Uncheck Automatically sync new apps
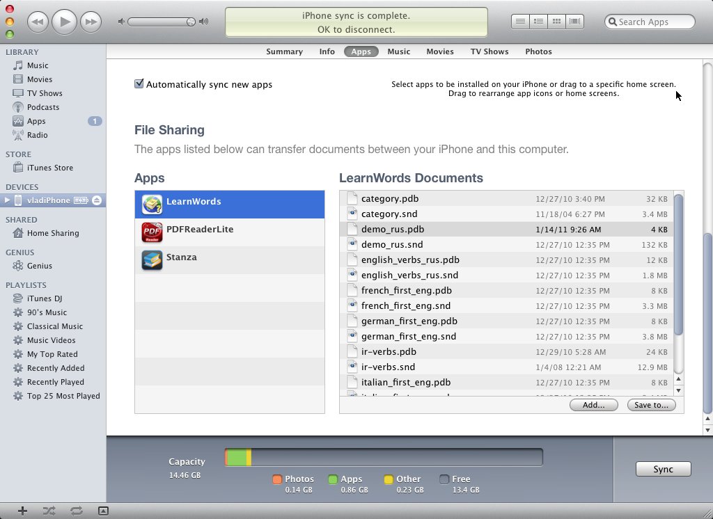Screen dimensions: 713x519 pos(139,84)
